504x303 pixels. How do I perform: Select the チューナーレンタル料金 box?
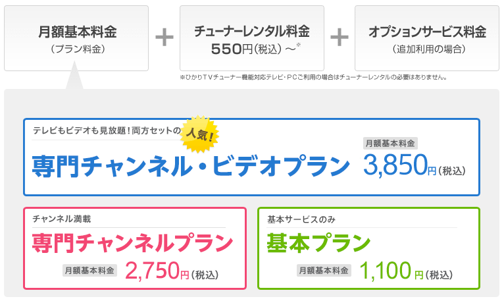[252, 38]
